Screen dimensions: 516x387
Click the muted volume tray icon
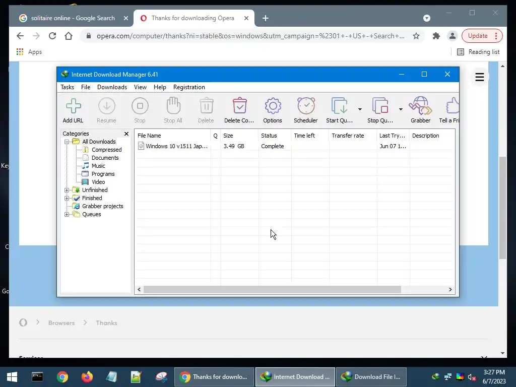(472, 377)
